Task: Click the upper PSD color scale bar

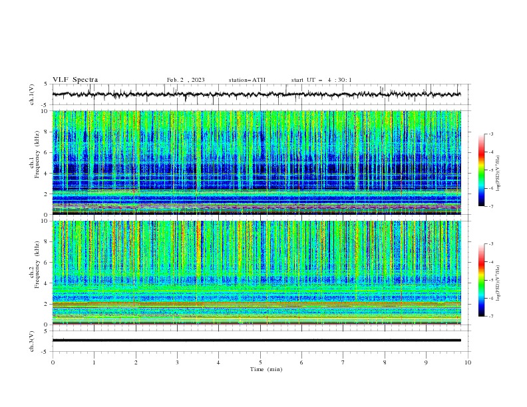Action: tap(481, 170)
